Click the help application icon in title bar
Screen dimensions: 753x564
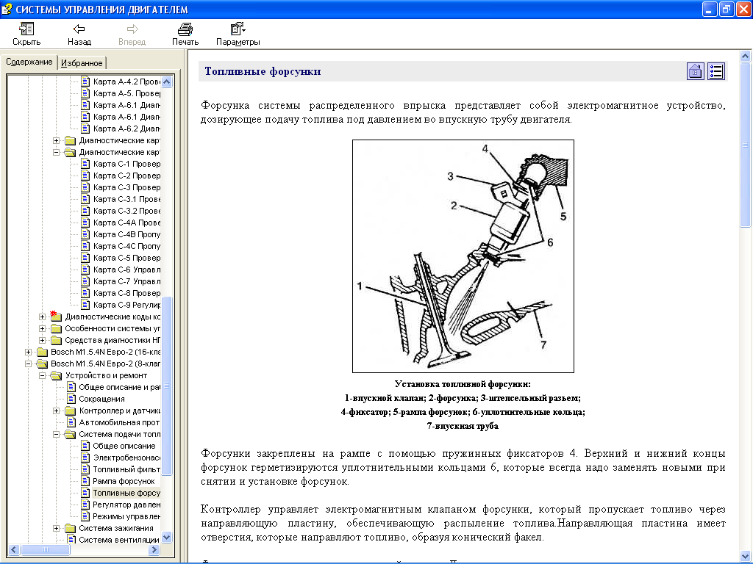[7, 9]
